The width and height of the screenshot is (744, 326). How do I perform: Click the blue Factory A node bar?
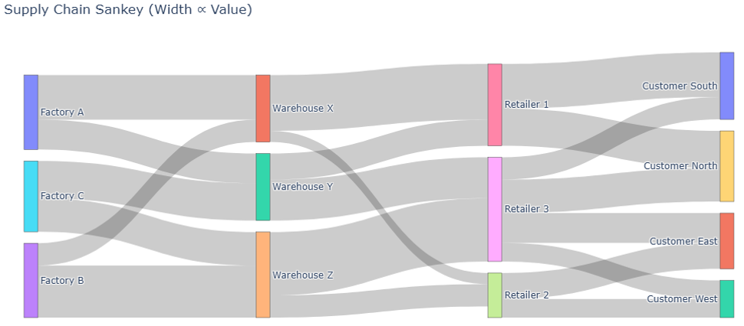(31, 112)
